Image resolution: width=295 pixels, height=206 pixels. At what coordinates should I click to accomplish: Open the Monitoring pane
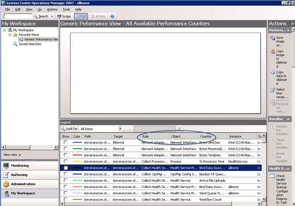point(30,166)
